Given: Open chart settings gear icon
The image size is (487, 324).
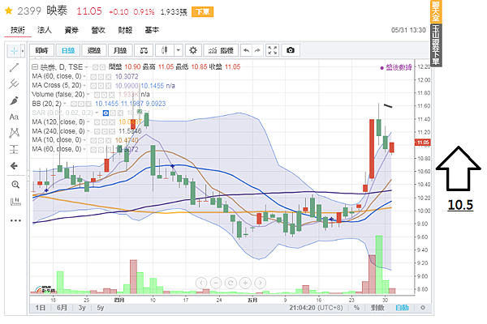Looking at the screenshot, I should click(192, 50).
